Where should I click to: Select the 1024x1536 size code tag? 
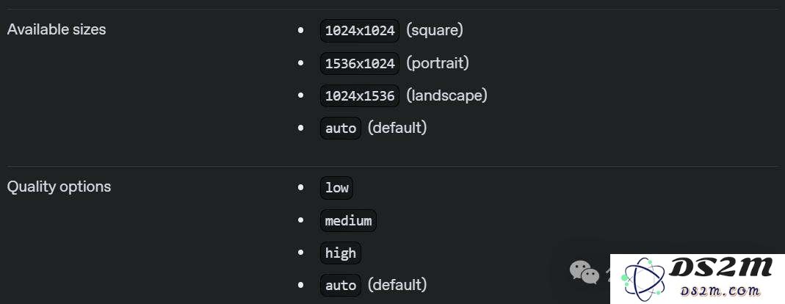[360, 95]
